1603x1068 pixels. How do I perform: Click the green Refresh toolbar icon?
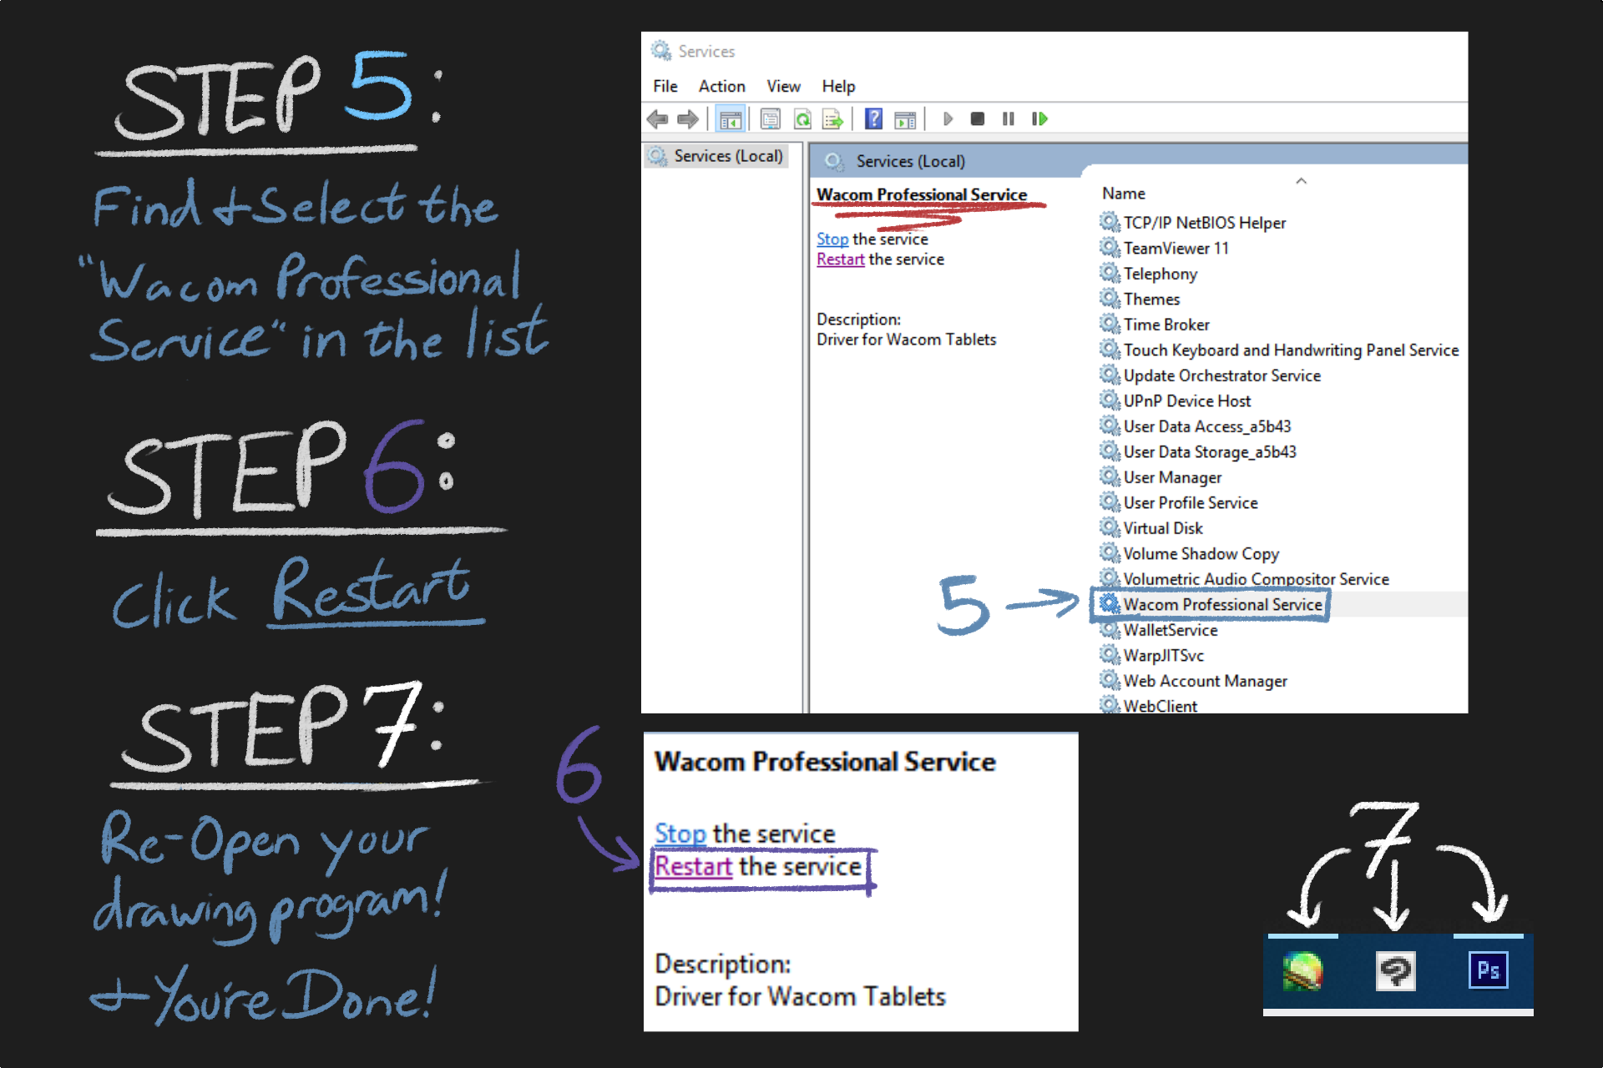(802, 119)
